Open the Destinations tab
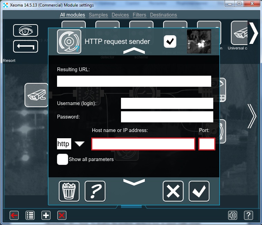 (x=163, y=15)
